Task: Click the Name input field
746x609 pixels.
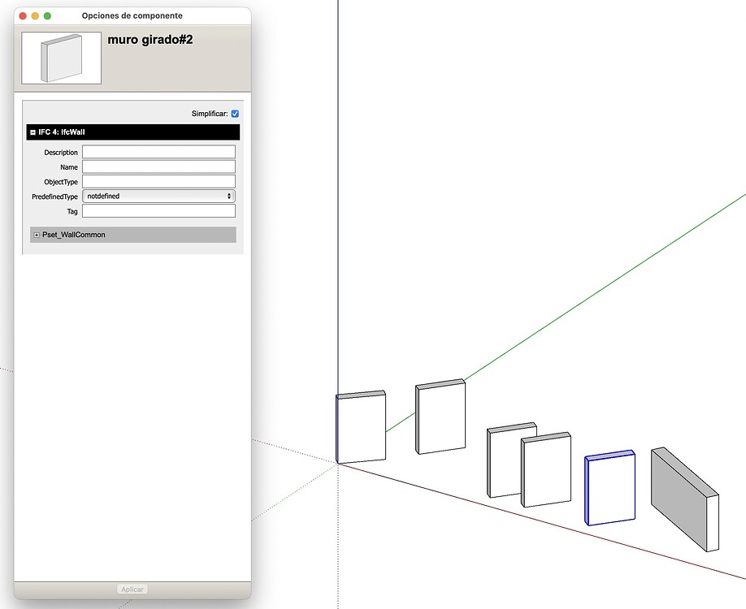Action: point(158,166)
